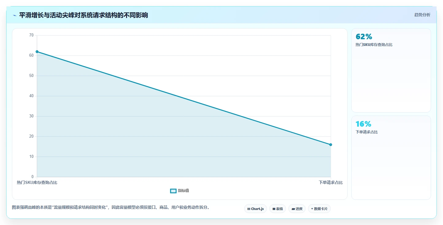Select the 数据卡片 tag
Image resolution: width=443 pixels, height=225 pixels.
[x=319, y=209]
